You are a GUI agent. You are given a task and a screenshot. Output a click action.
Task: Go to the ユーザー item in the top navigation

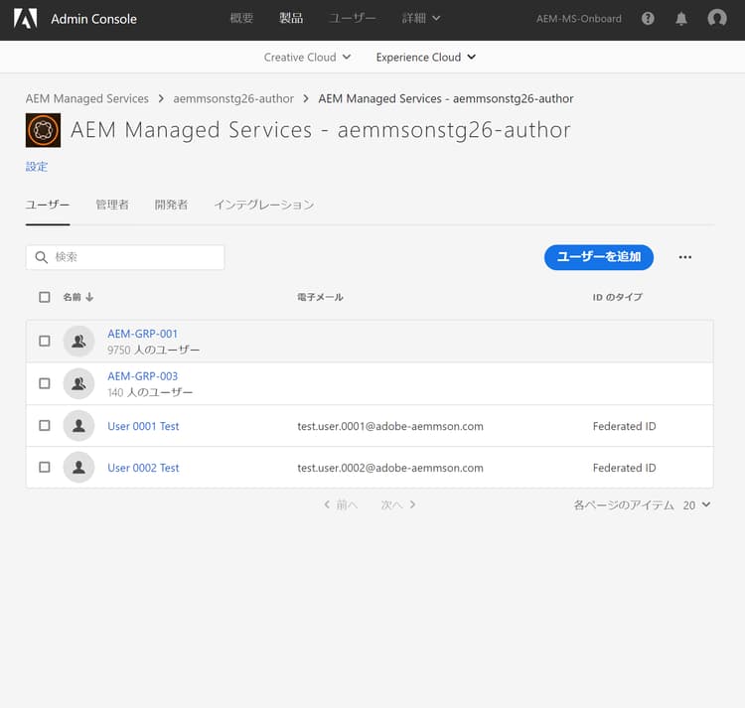point(352,19)
